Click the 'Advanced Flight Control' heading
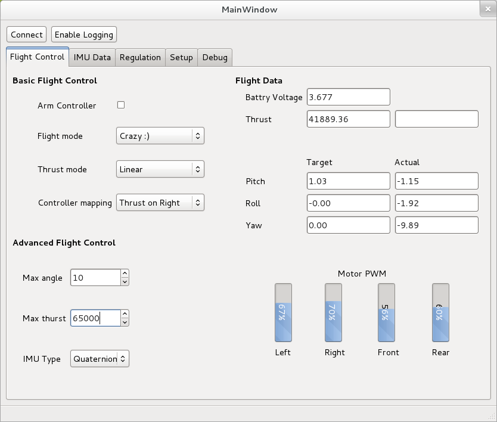497x422 pixels. pyautogui.click(x=64, y=243)
